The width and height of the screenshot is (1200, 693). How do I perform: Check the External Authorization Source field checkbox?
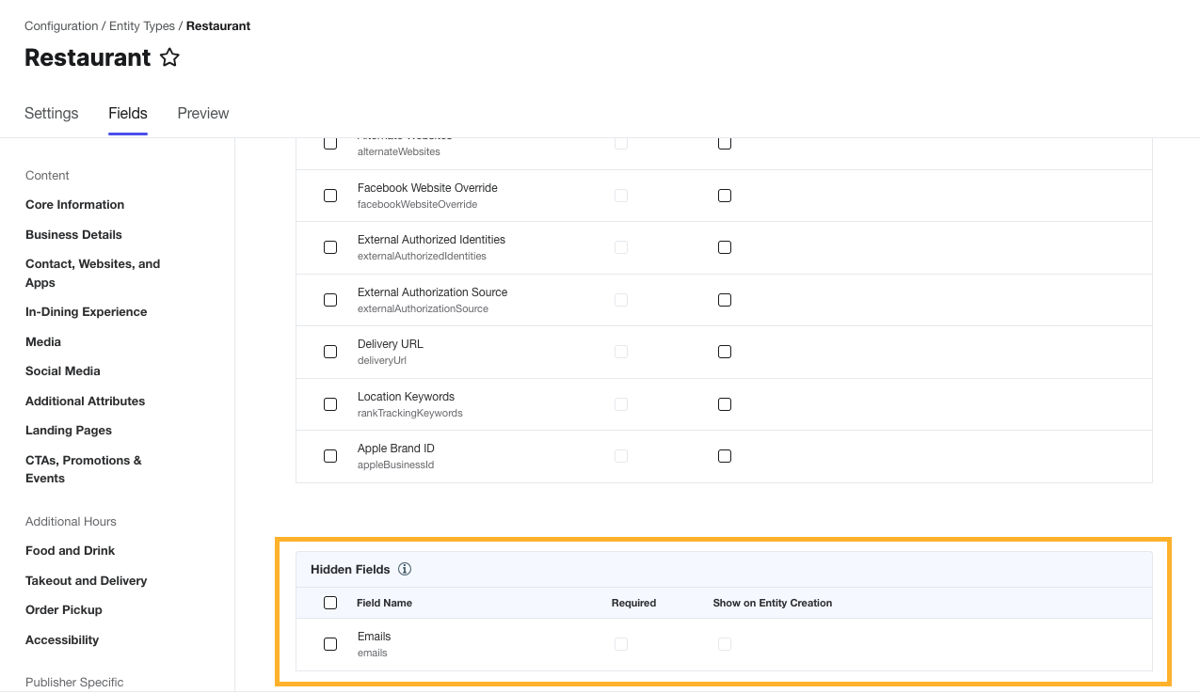coord(330,300)
